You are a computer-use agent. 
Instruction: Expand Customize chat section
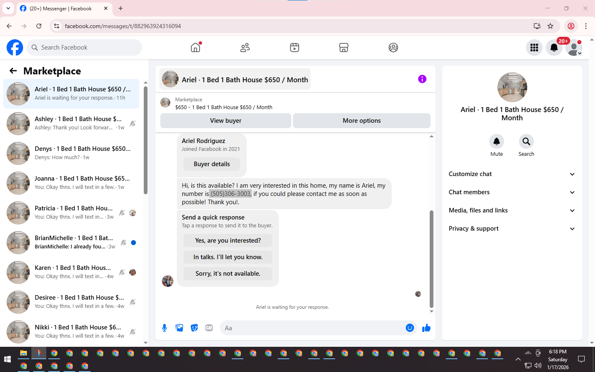tap(512, 174)
